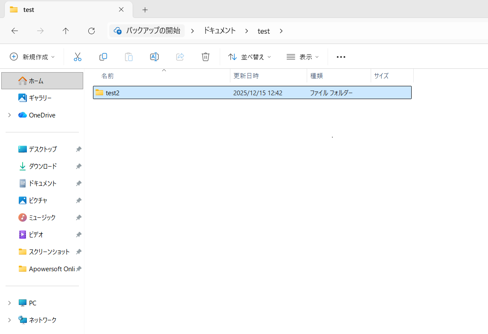Screen dimensions: 488x334
Task: Expand the ネットワーク tree node
Action: coord(9,320)
